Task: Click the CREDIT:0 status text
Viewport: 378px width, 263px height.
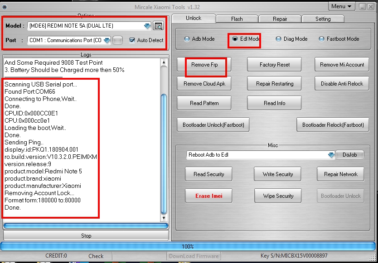Action: pos(56,256)
